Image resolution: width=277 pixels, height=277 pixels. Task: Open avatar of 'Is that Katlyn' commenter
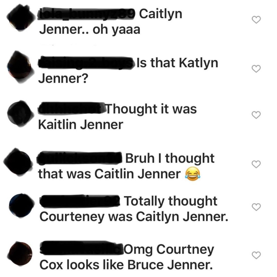(x=20, y=67)
